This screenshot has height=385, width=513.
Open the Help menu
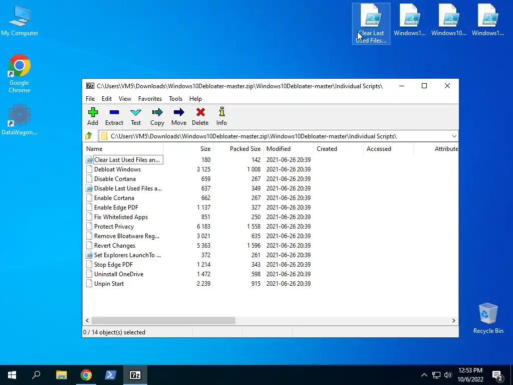click(195, 99)
